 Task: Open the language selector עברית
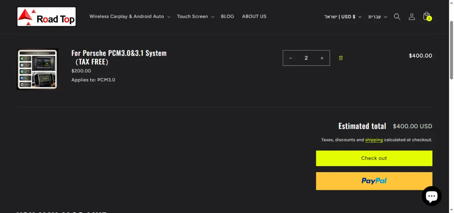tap(378, 17)
